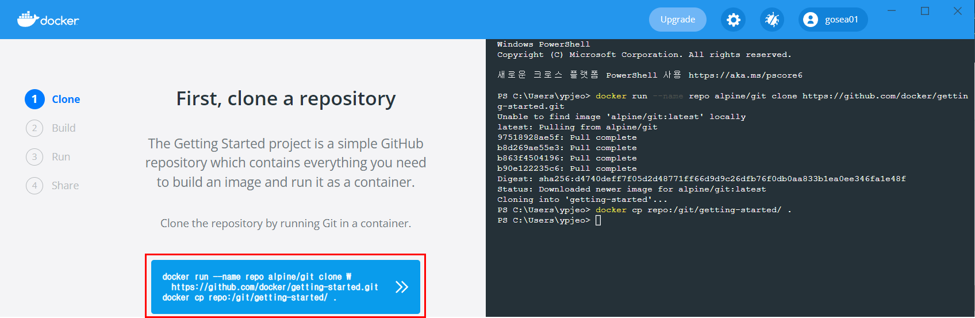Select step 4 circle for Share
The height and width of the screenshot is (318, 975).
pos(34,185)
